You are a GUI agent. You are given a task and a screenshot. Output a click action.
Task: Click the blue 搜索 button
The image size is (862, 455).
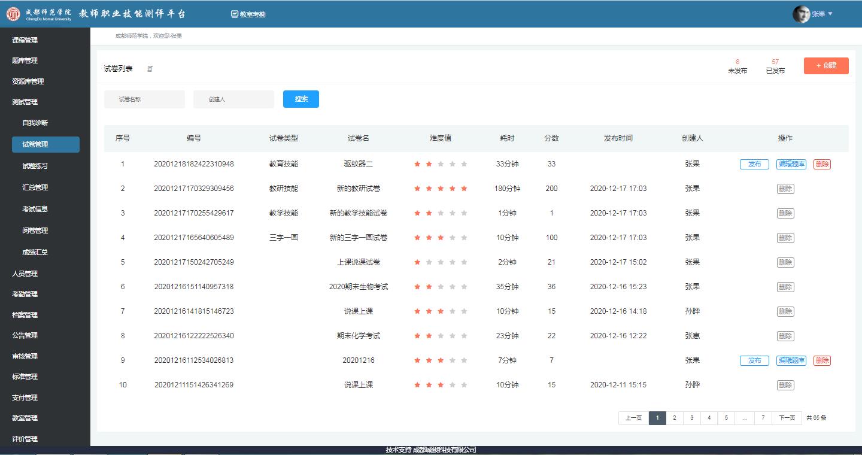pyautogui.click(x=301, y=99)
